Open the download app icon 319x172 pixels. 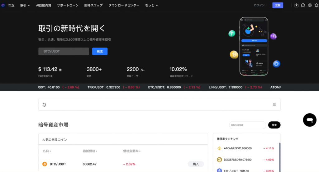297,6
